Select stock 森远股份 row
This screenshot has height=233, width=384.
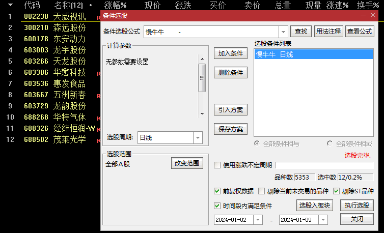coord(70,27)
